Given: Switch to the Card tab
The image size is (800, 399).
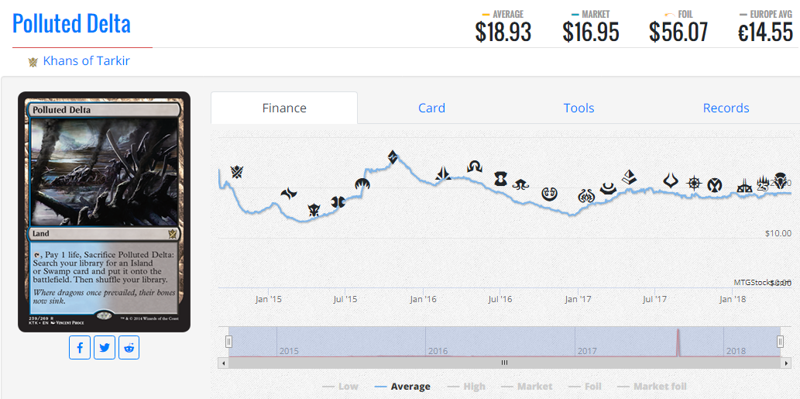Looking at the screenshot, I should coord(431,108).
